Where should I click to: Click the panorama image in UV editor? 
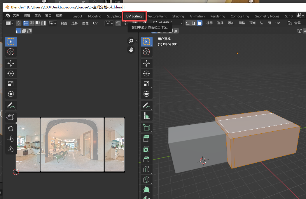coord(72,145)
